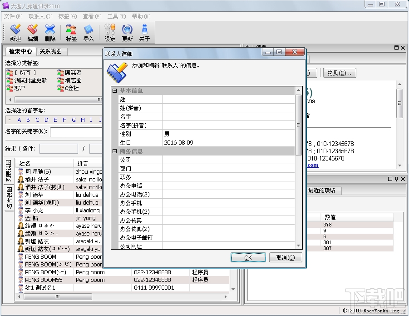This screenshot has width=409, height=316.
Task: Select the 测试批量更新 category tag
Action: (27, 80)
